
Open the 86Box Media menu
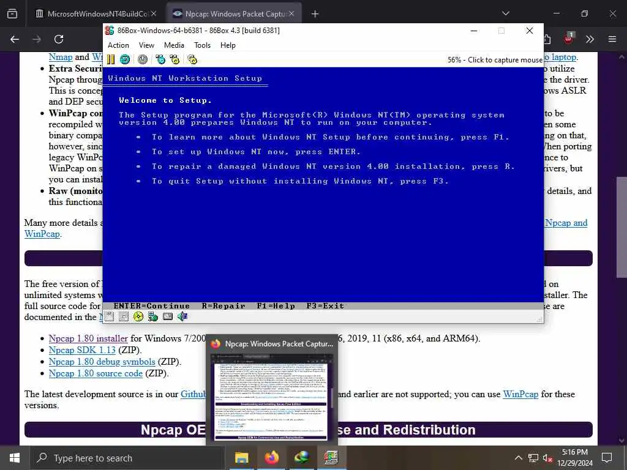click(174, 45)
